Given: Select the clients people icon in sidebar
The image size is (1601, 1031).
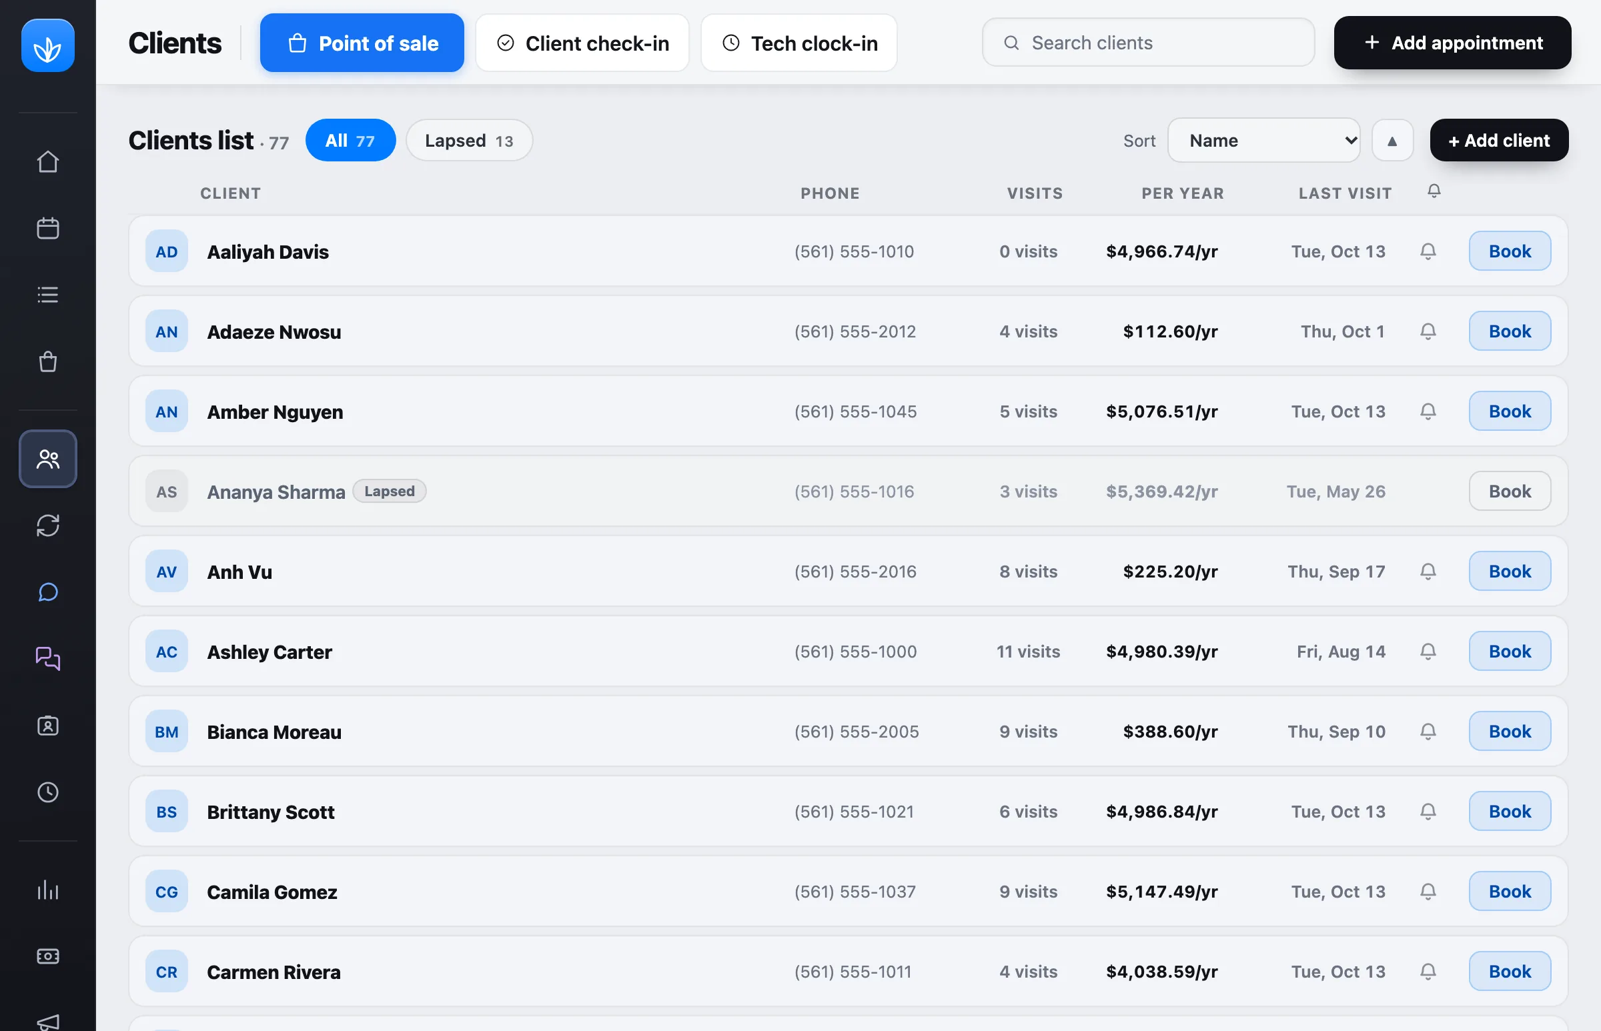Looking at the screenshot, I should point(47,459).
